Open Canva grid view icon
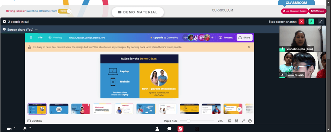Viewport: 331px width, 132px height. [x=236, y=121]
